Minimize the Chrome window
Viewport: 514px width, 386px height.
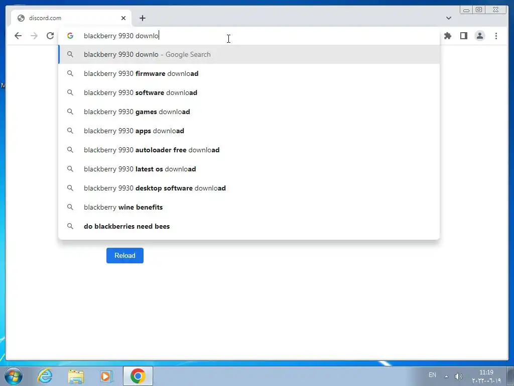tap(466, 10)
